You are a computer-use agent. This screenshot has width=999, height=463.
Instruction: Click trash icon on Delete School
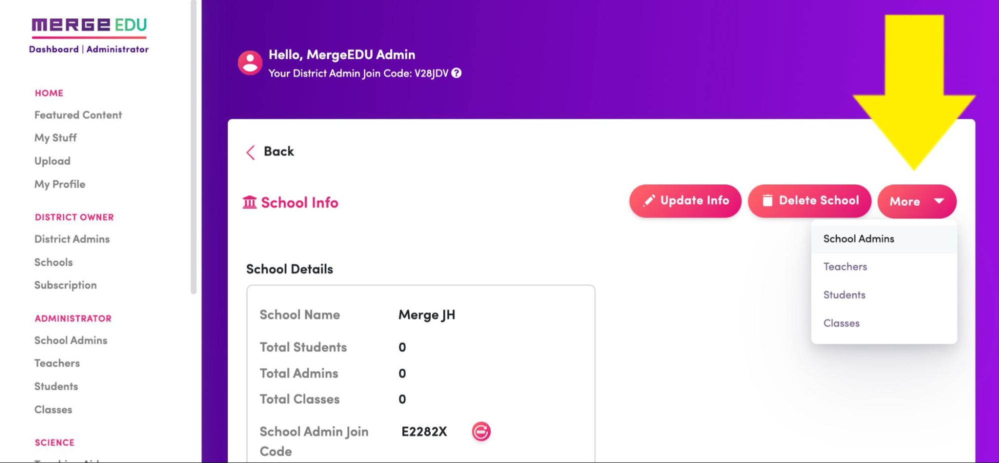pos(768,200)
